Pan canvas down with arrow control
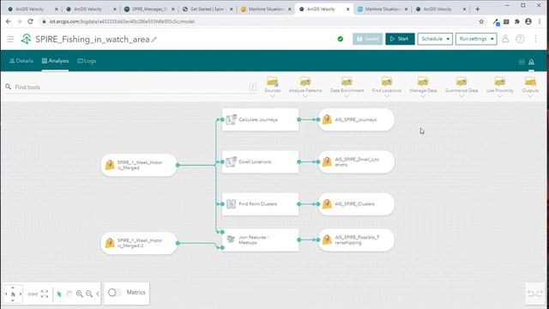This screenshot has height=309, width=549. click(13, 300)
